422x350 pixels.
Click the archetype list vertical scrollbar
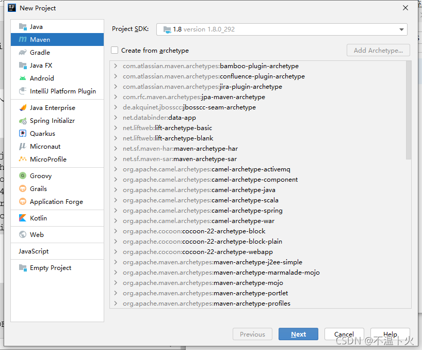coord(409,110)
